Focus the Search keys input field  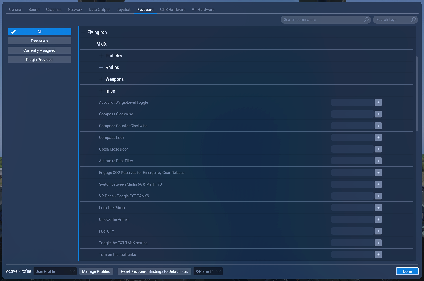point(395,20)
